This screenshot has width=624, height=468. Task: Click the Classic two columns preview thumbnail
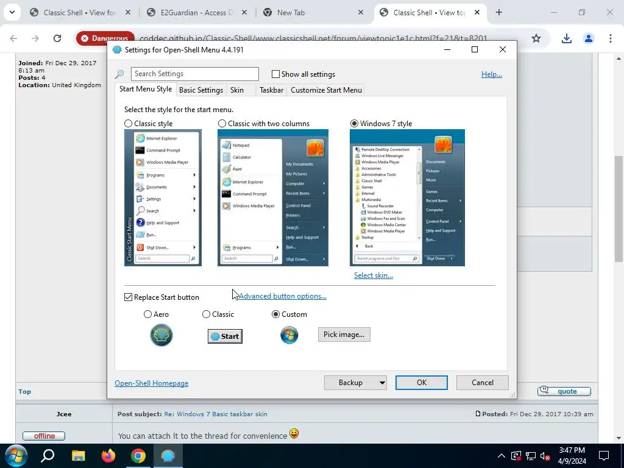click(273, 198)
